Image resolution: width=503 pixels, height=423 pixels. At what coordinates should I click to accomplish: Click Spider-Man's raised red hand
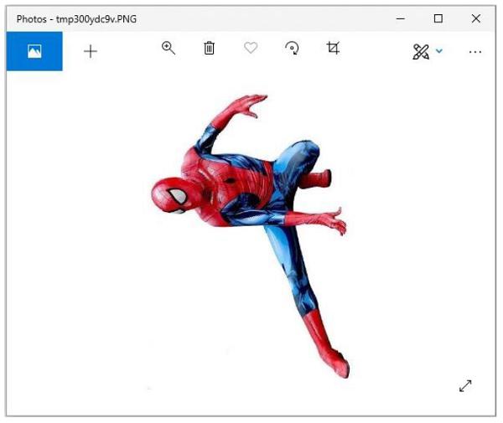coord(246,108)
